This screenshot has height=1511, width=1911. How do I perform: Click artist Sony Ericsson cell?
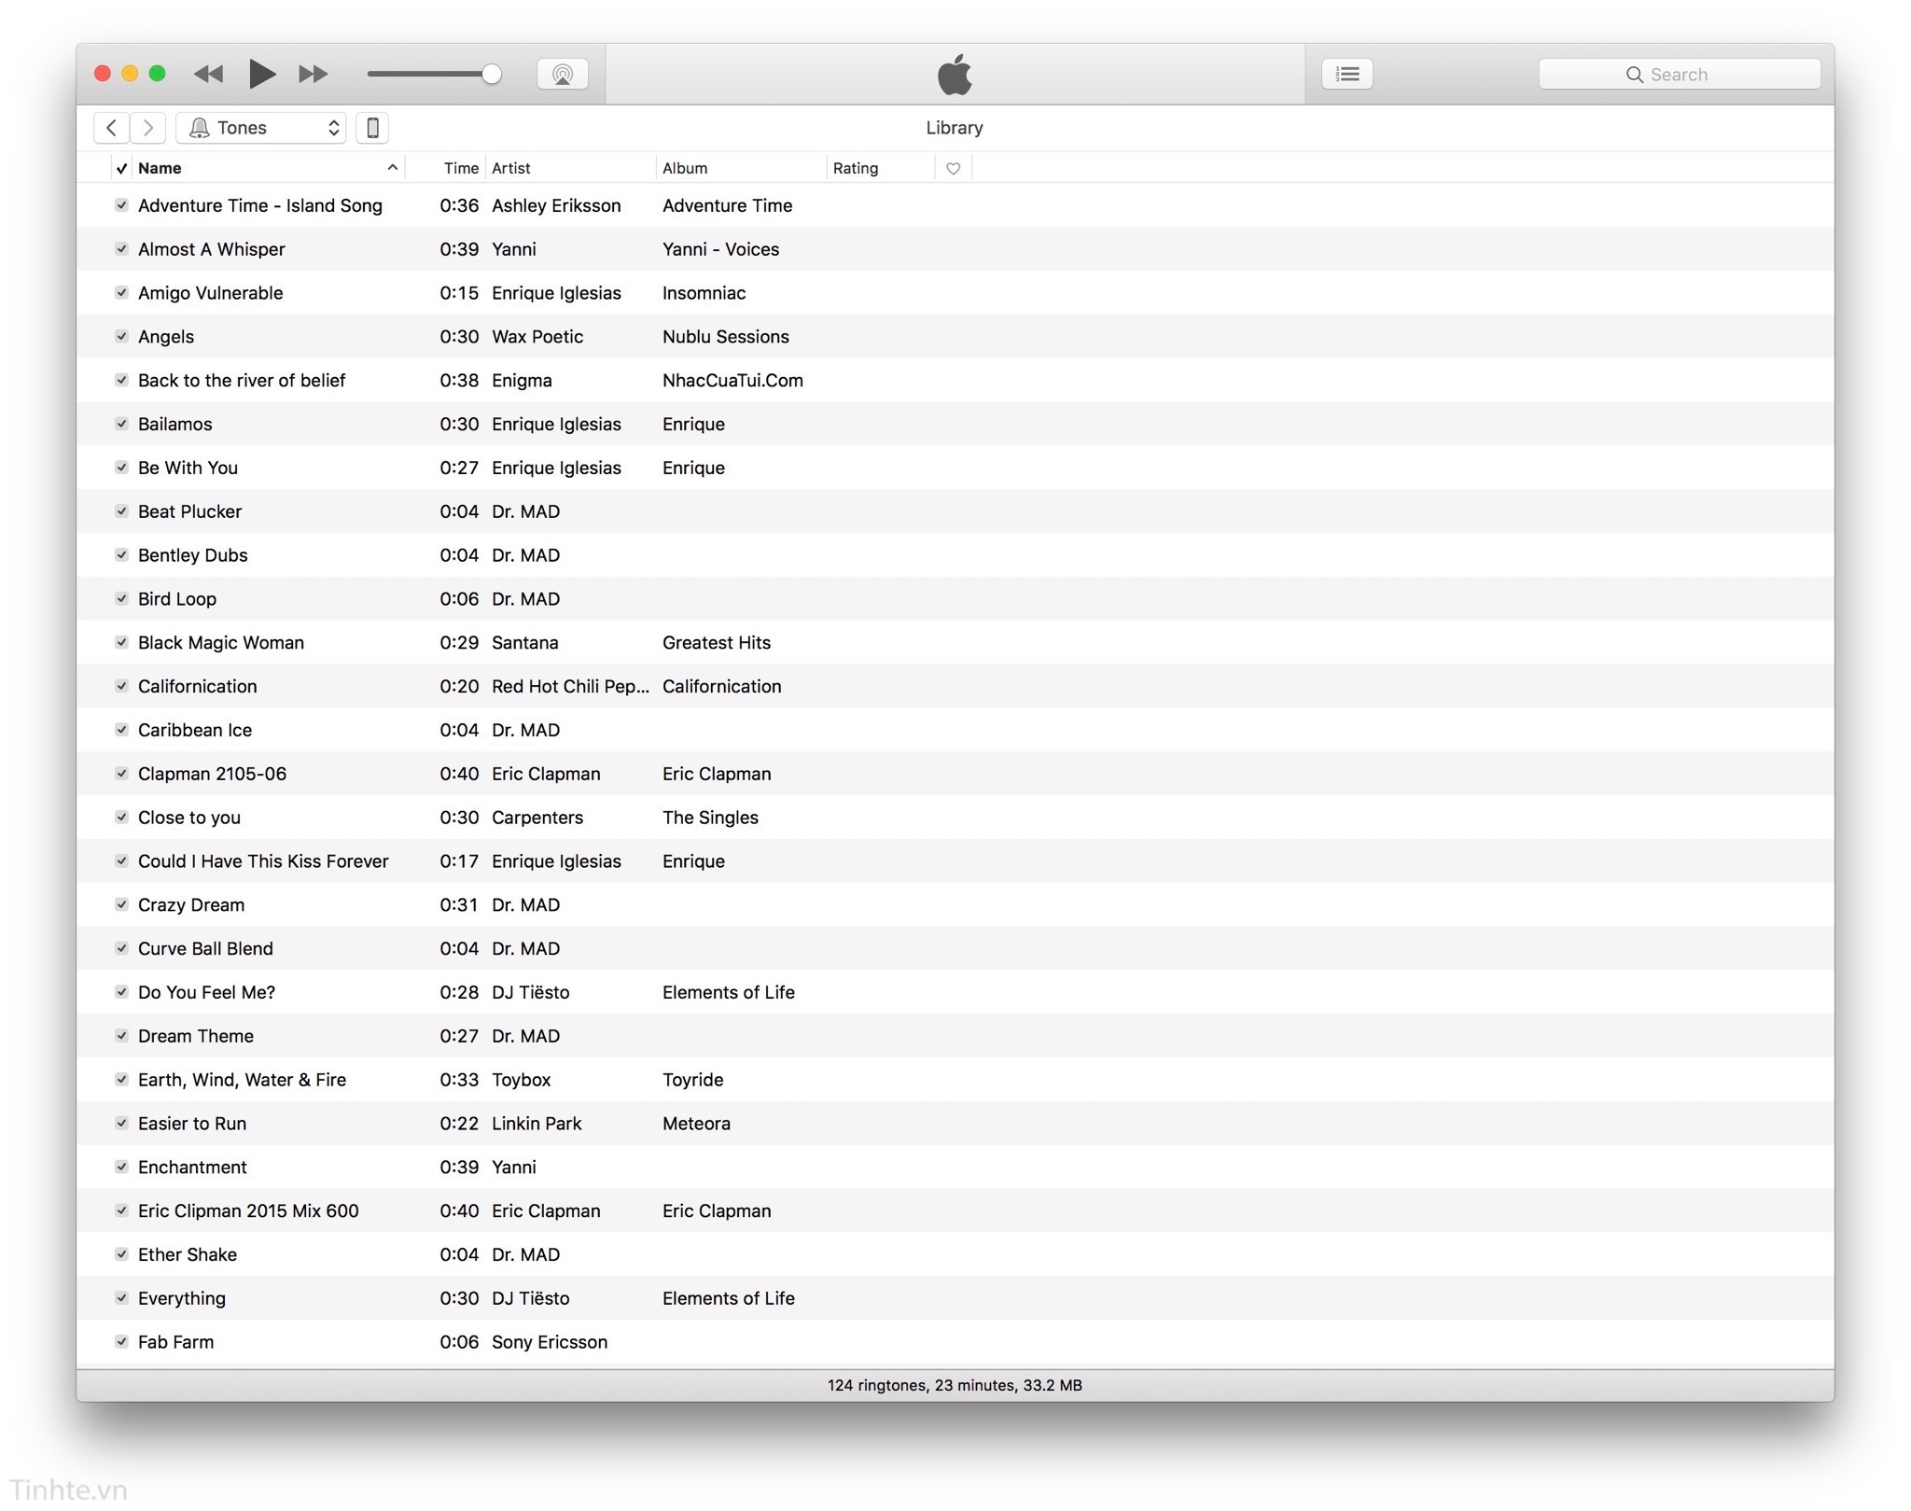coord(550,1342)
